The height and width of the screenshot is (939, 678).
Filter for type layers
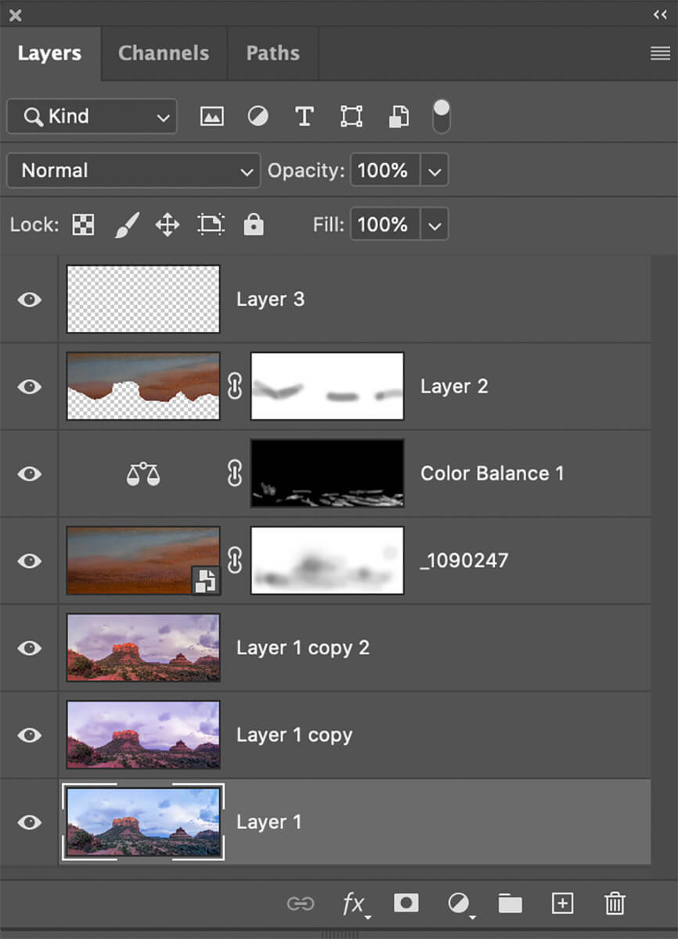tap(304, 117)
